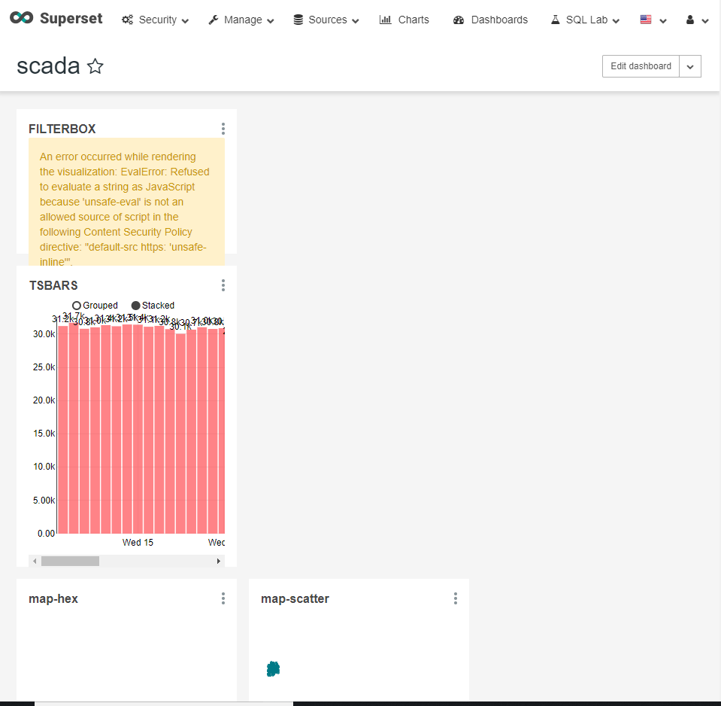Open the map-scatter chart options menu
Screen dimensions: 721x706
click(x=455, y=598)
